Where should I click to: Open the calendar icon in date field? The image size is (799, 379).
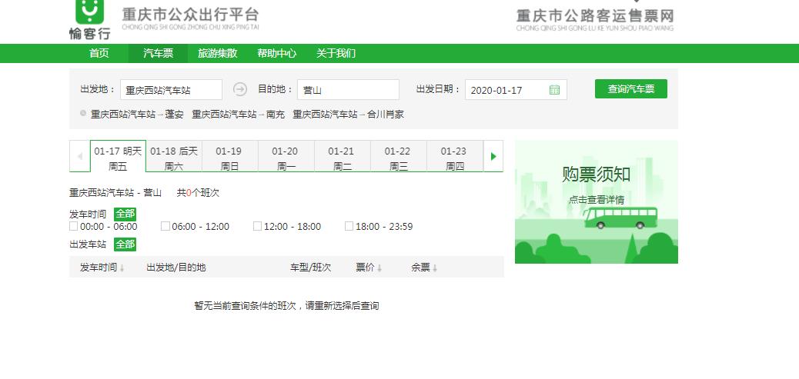point(554,90)
